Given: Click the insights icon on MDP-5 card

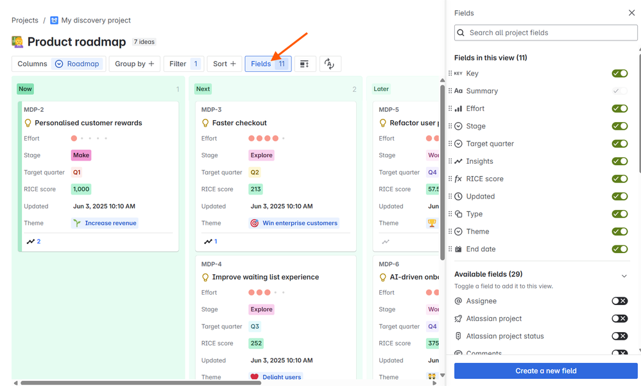Looking at the screenshot, I should tap(386, 242).
